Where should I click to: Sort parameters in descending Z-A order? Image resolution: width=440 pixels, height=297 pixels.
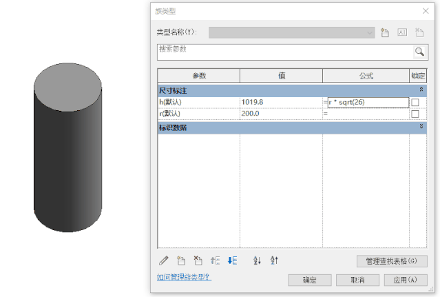pyautogui.click(x=274, y=260)
